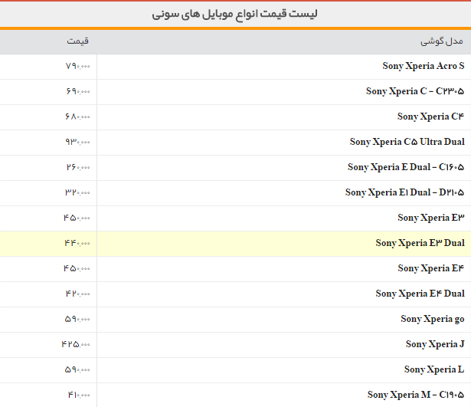
Task: Click the مدل گوشی column header
Action: click(x=442, y=41)
